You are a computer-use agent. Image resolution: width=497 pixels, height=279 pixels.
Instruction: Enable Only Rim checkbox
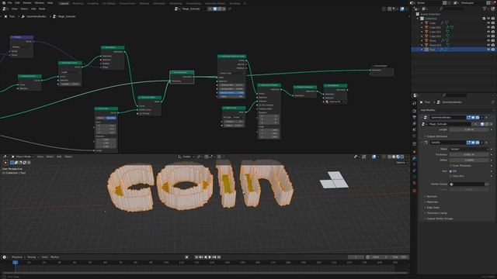click(x=450, y=176)
